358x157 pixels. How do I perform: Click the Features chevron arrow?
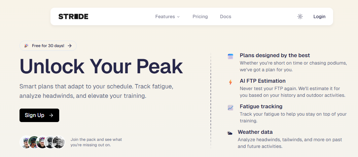click(178, 17)
